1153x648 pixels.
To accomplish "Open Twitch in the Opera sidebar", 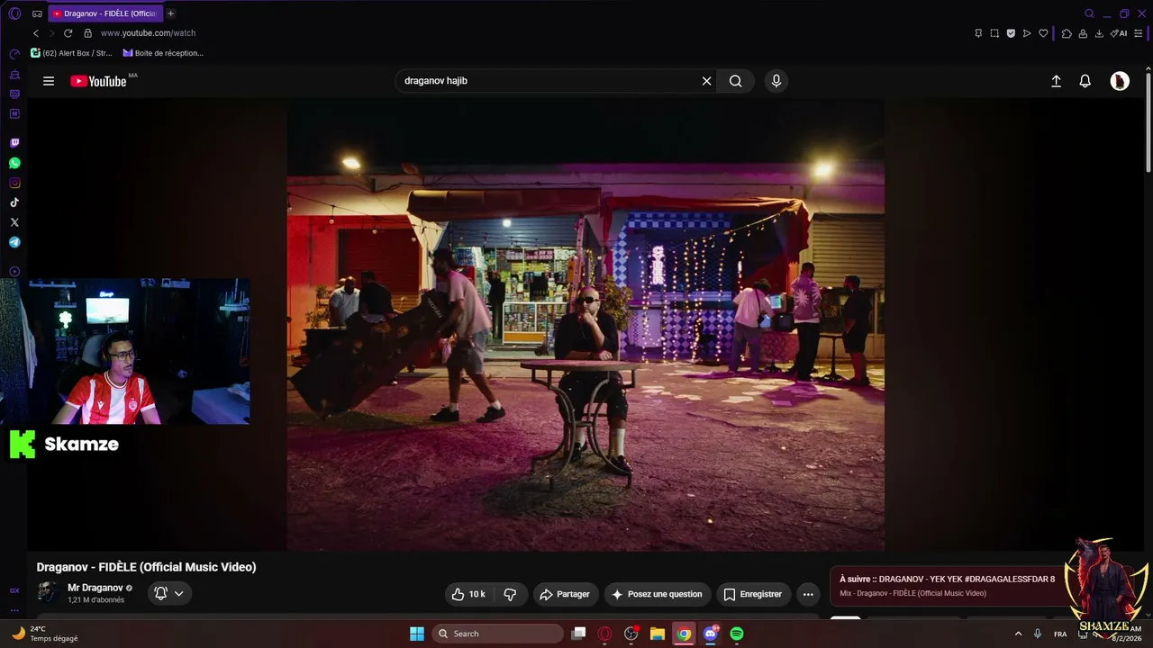I will pos(14,143).
